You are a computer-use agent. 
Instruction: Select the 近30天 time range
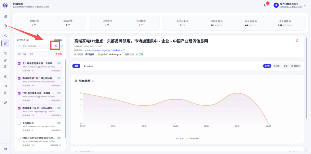click(276, 66)
